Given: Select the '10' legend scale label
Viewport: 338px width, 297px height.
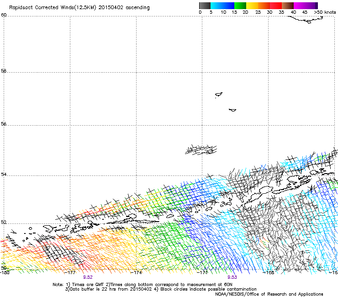Looking at the screenshot, I should point(223,12).
